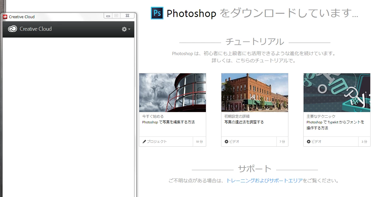Open the Creative Cloud gear settings menu
The width and height of the screenshot is (378, 197).
126,29
